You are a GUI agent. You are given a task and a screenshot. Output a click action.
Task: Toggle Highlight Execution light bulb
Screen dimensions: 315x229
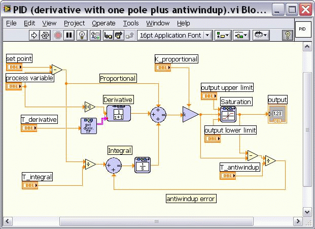coord(82,35)
